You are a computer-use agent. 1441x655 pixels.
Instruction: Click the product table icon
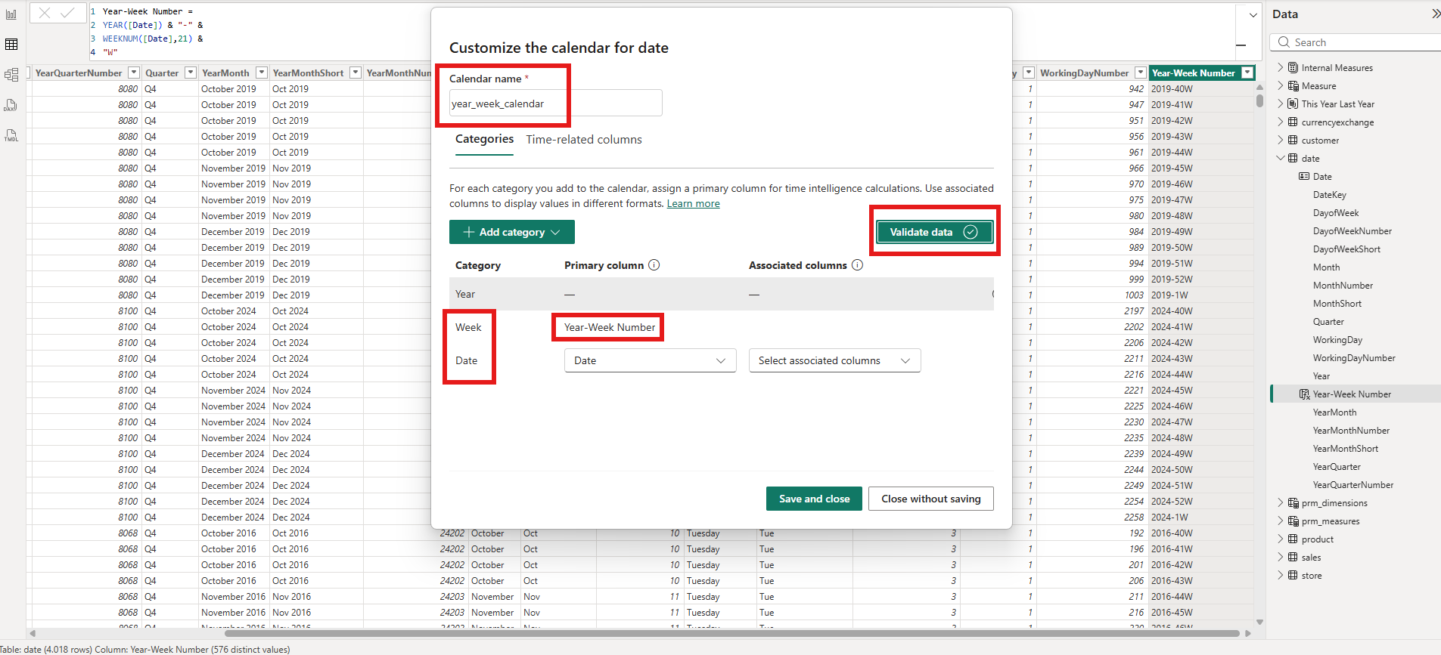[1293, 539]
